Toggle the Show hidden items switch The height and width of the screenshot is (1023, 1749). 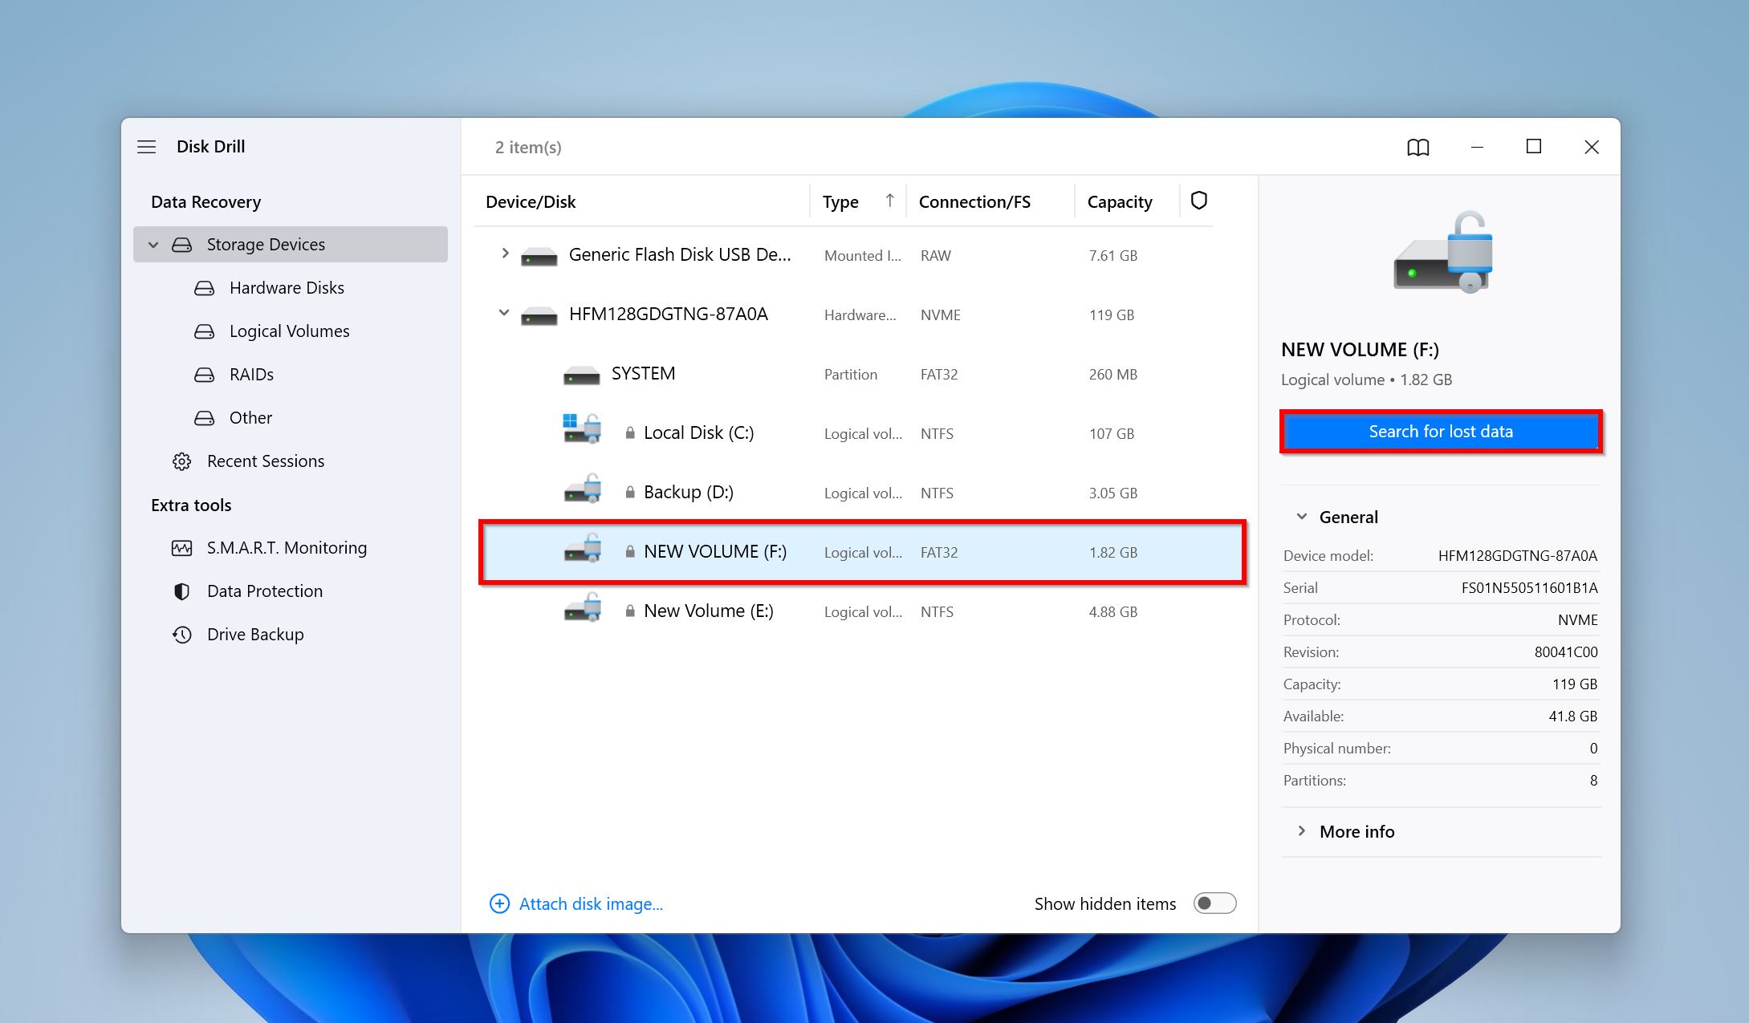[1214, 903]
